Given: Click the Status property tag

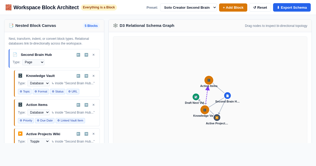Looking at the screenshot, I should (x=58, y=91).
